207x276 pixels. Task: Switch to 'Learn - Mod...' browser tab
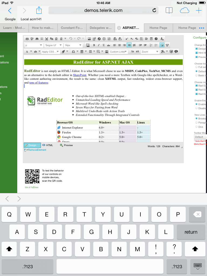14,28
